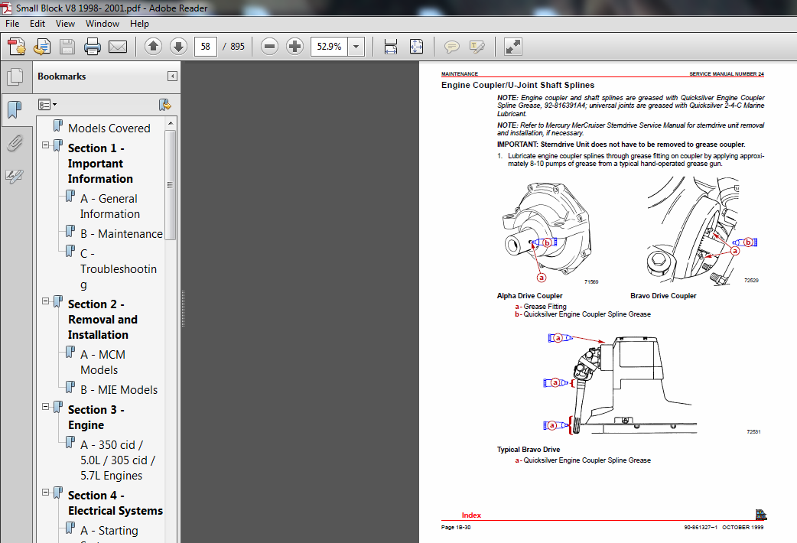Add a sticky note comment
Image resolution: width=797 pixels, height=543 pixels.
point(451,47)
